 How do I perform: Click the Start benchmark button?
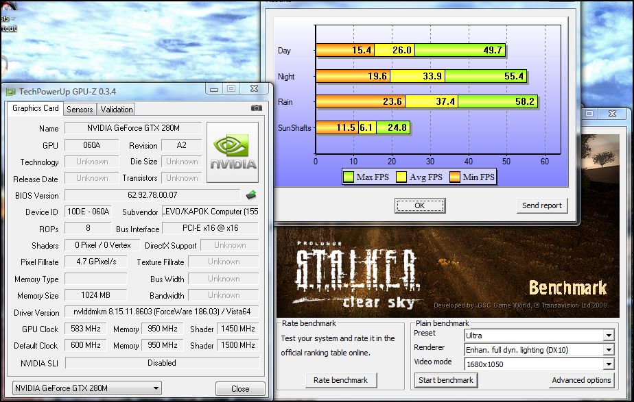(445, 380)
